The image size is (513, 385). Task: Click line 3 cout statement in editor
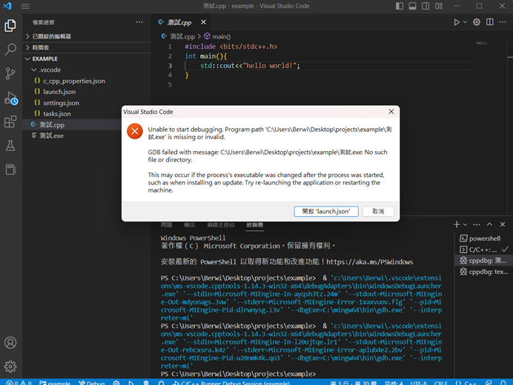click(x=250, y=66)
